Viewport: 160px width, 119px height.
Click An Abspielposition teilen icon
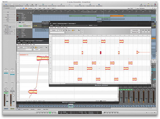point(90,4)
